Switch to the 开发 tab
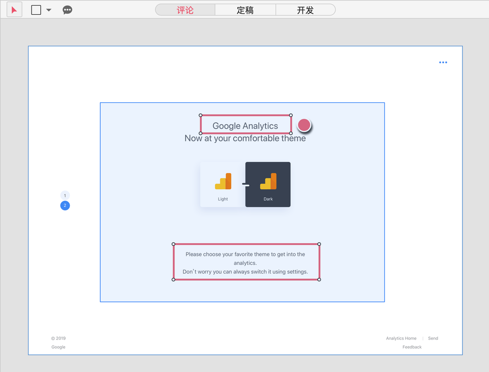This screenshot has width=489, height=372. (x=305, y=10)
